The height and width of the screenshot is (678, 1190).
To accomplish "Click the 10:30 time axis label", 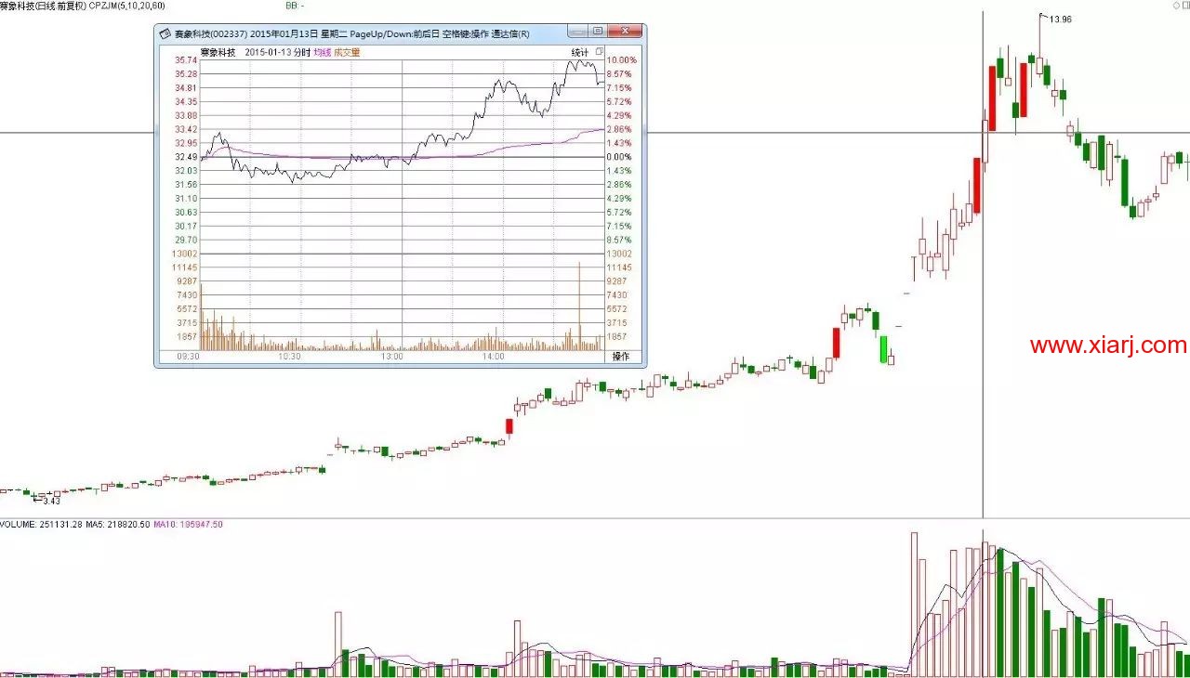I will coord(290,356).
